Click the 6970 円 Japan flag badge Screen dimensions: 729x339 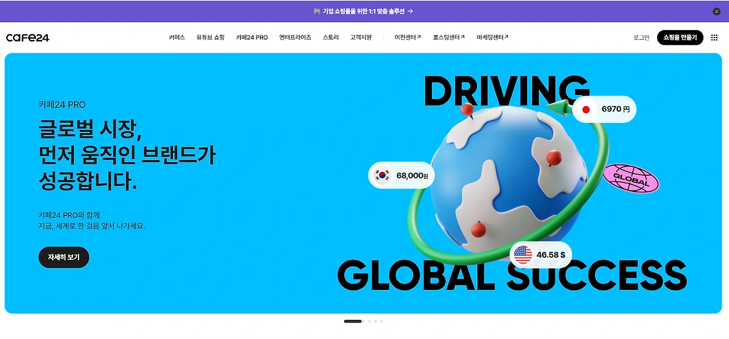pyautogui.click(x=604, y=109)
